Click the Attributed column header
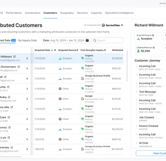 click(118, 50)
